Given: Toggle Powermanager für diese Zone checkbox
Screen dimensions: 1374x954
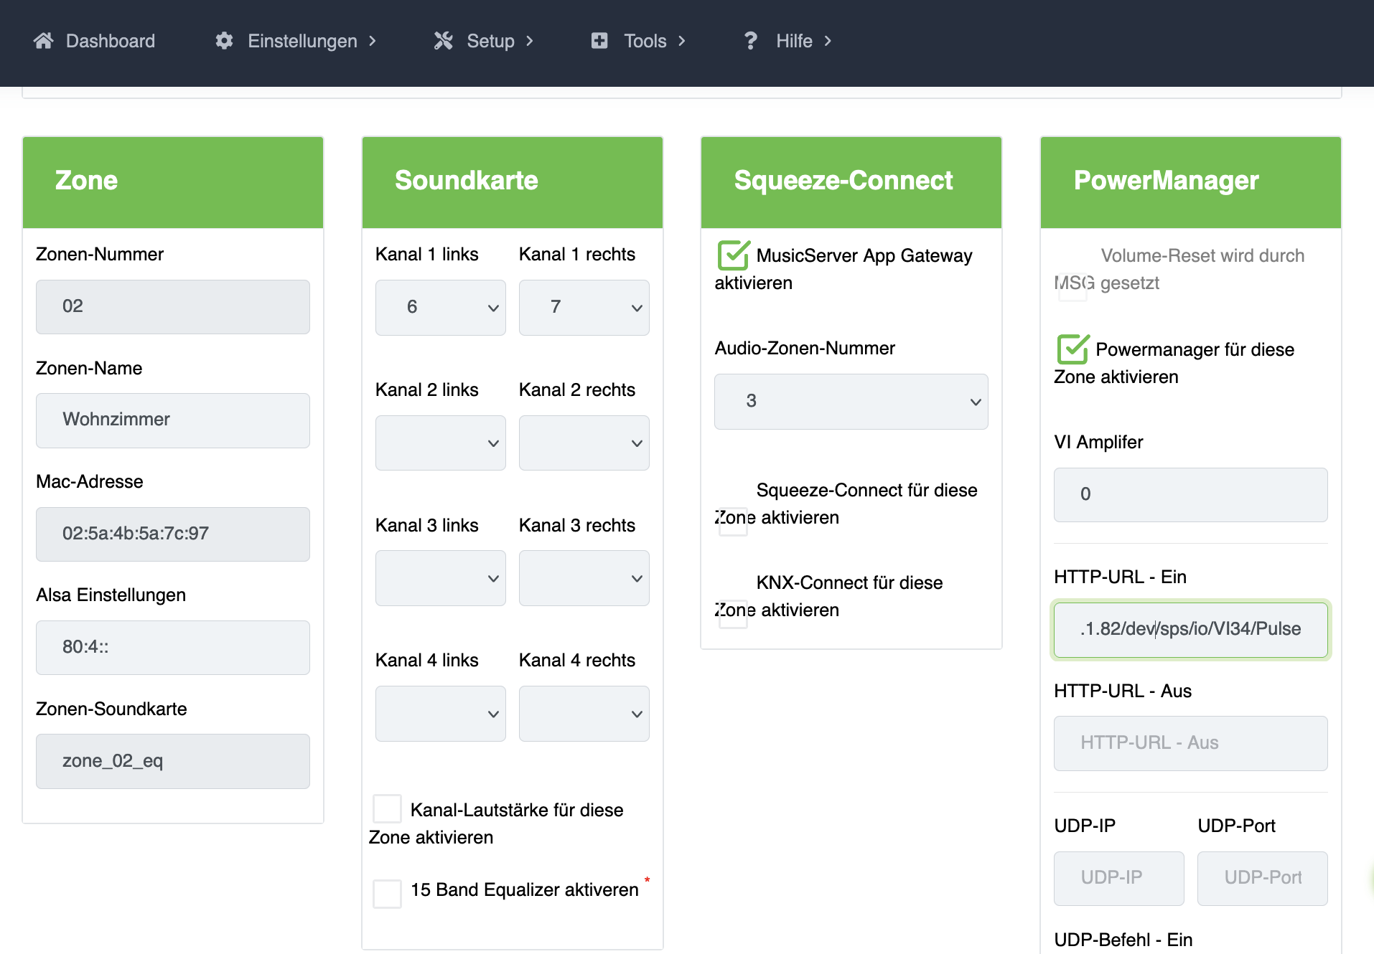Looking at the screenshot, I should 1072,349.
